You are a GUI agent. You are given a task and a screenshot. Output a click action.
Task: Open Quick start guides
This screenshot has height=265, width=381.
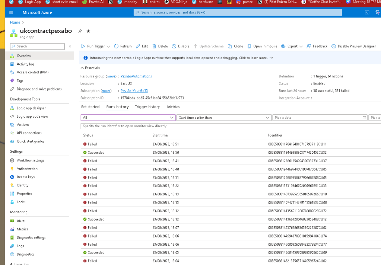point(31,141)
